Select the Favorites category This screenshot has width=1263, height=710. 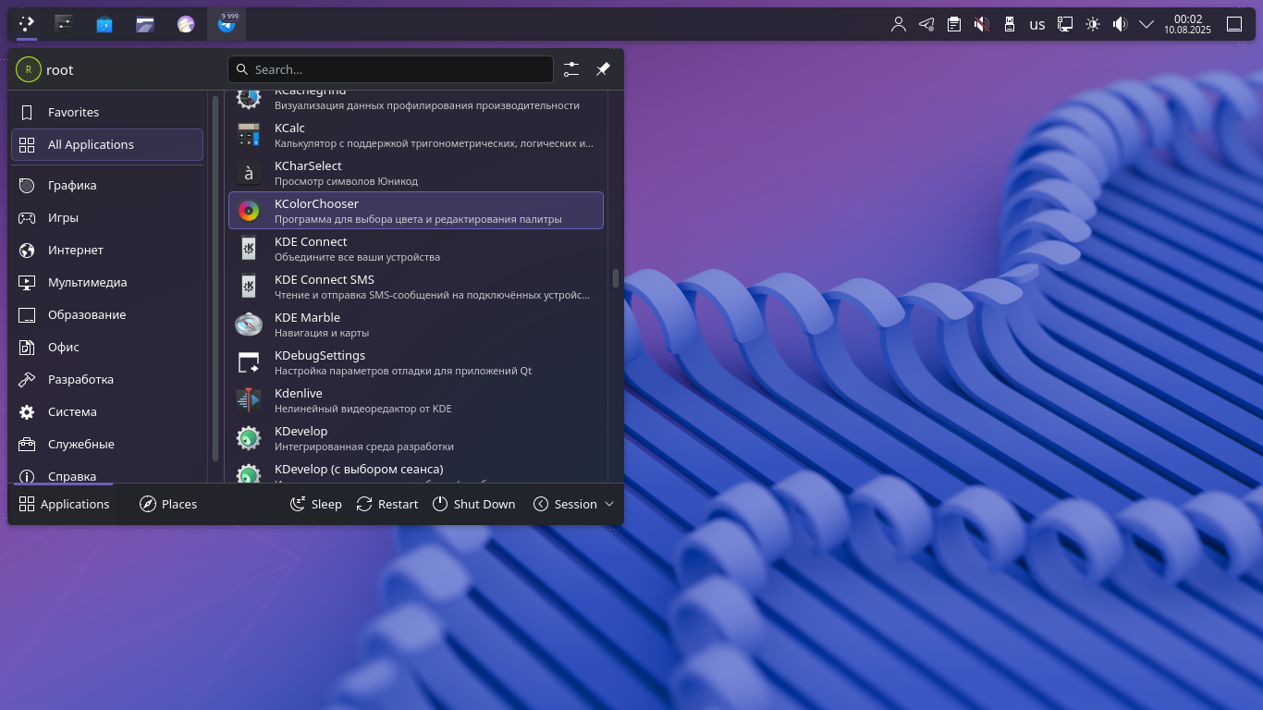107,112
